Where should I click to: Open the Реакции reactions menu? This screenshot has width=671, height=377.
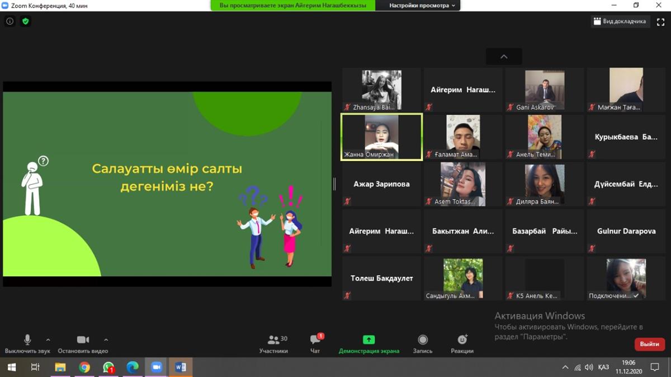coord(462,340)
